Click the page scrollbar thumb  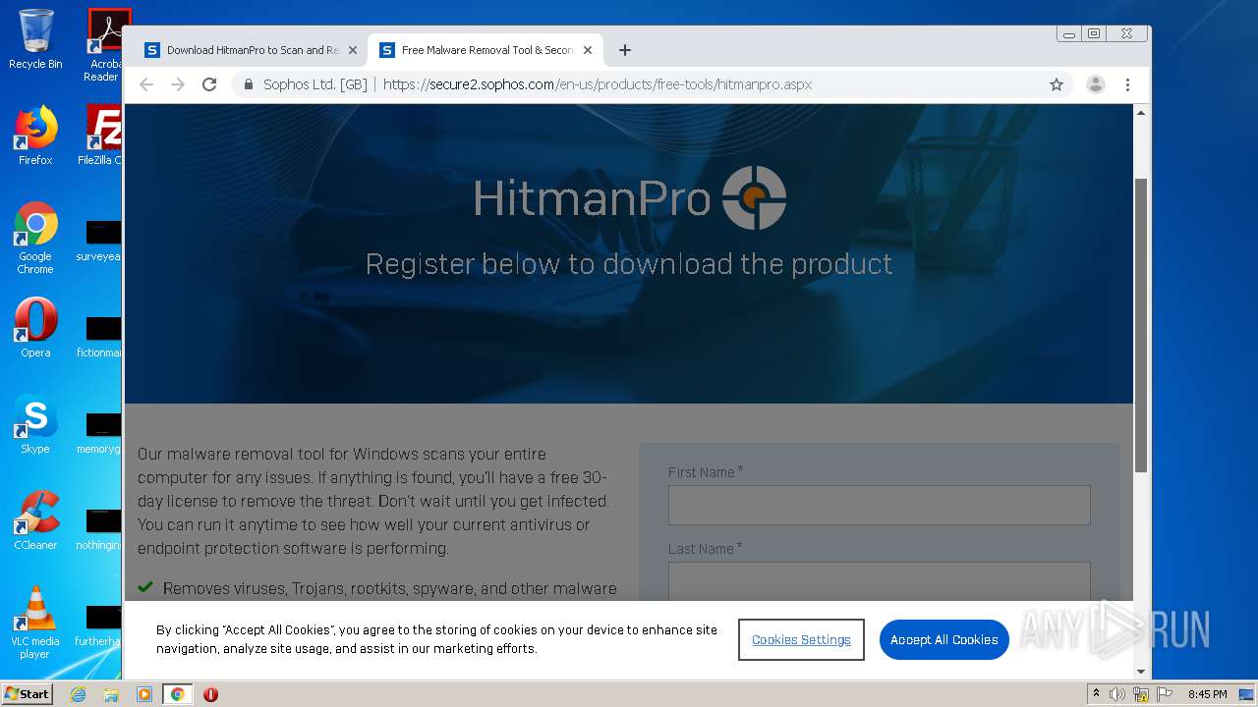tap(1141, 324)
